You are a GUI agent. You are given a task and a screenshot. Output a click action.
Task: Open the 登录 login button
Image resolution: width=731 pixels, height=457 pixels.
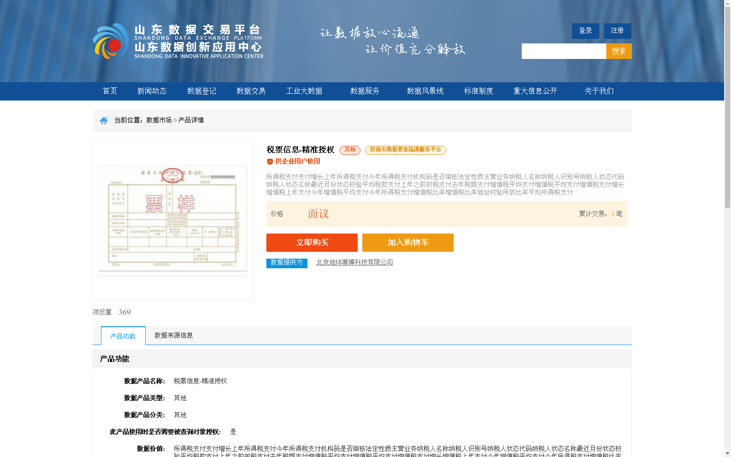[x=586, y=31]
